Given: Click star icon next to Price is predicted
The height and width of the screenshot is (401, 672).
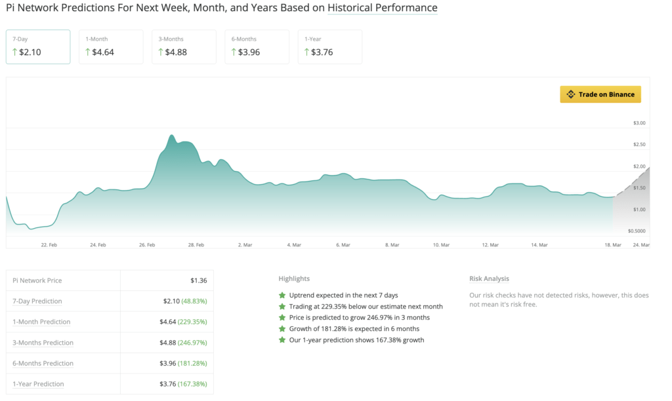Looking at the screenshot, I should tap(282, 318).
